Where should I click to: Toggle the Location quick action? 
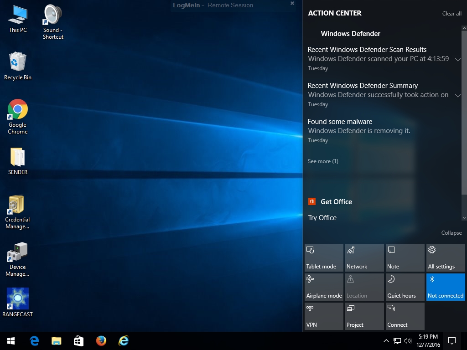click(364, 287)
